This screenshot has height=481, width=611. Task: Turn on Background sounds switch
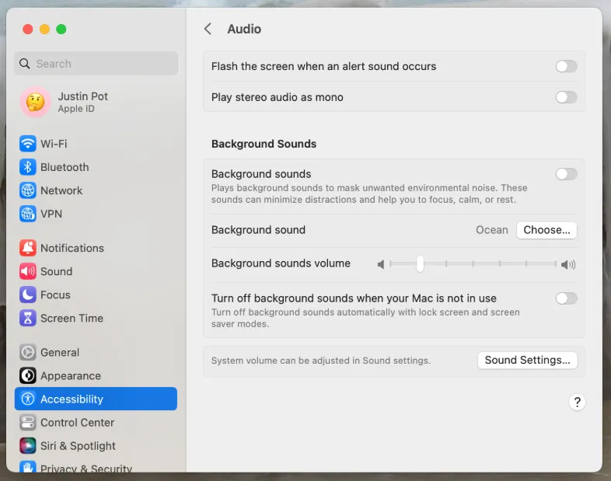point(566,174)
